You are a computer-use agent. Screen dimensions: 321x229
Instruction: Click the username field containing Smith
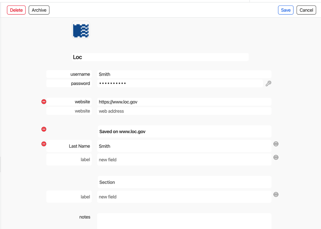[184, 74]
